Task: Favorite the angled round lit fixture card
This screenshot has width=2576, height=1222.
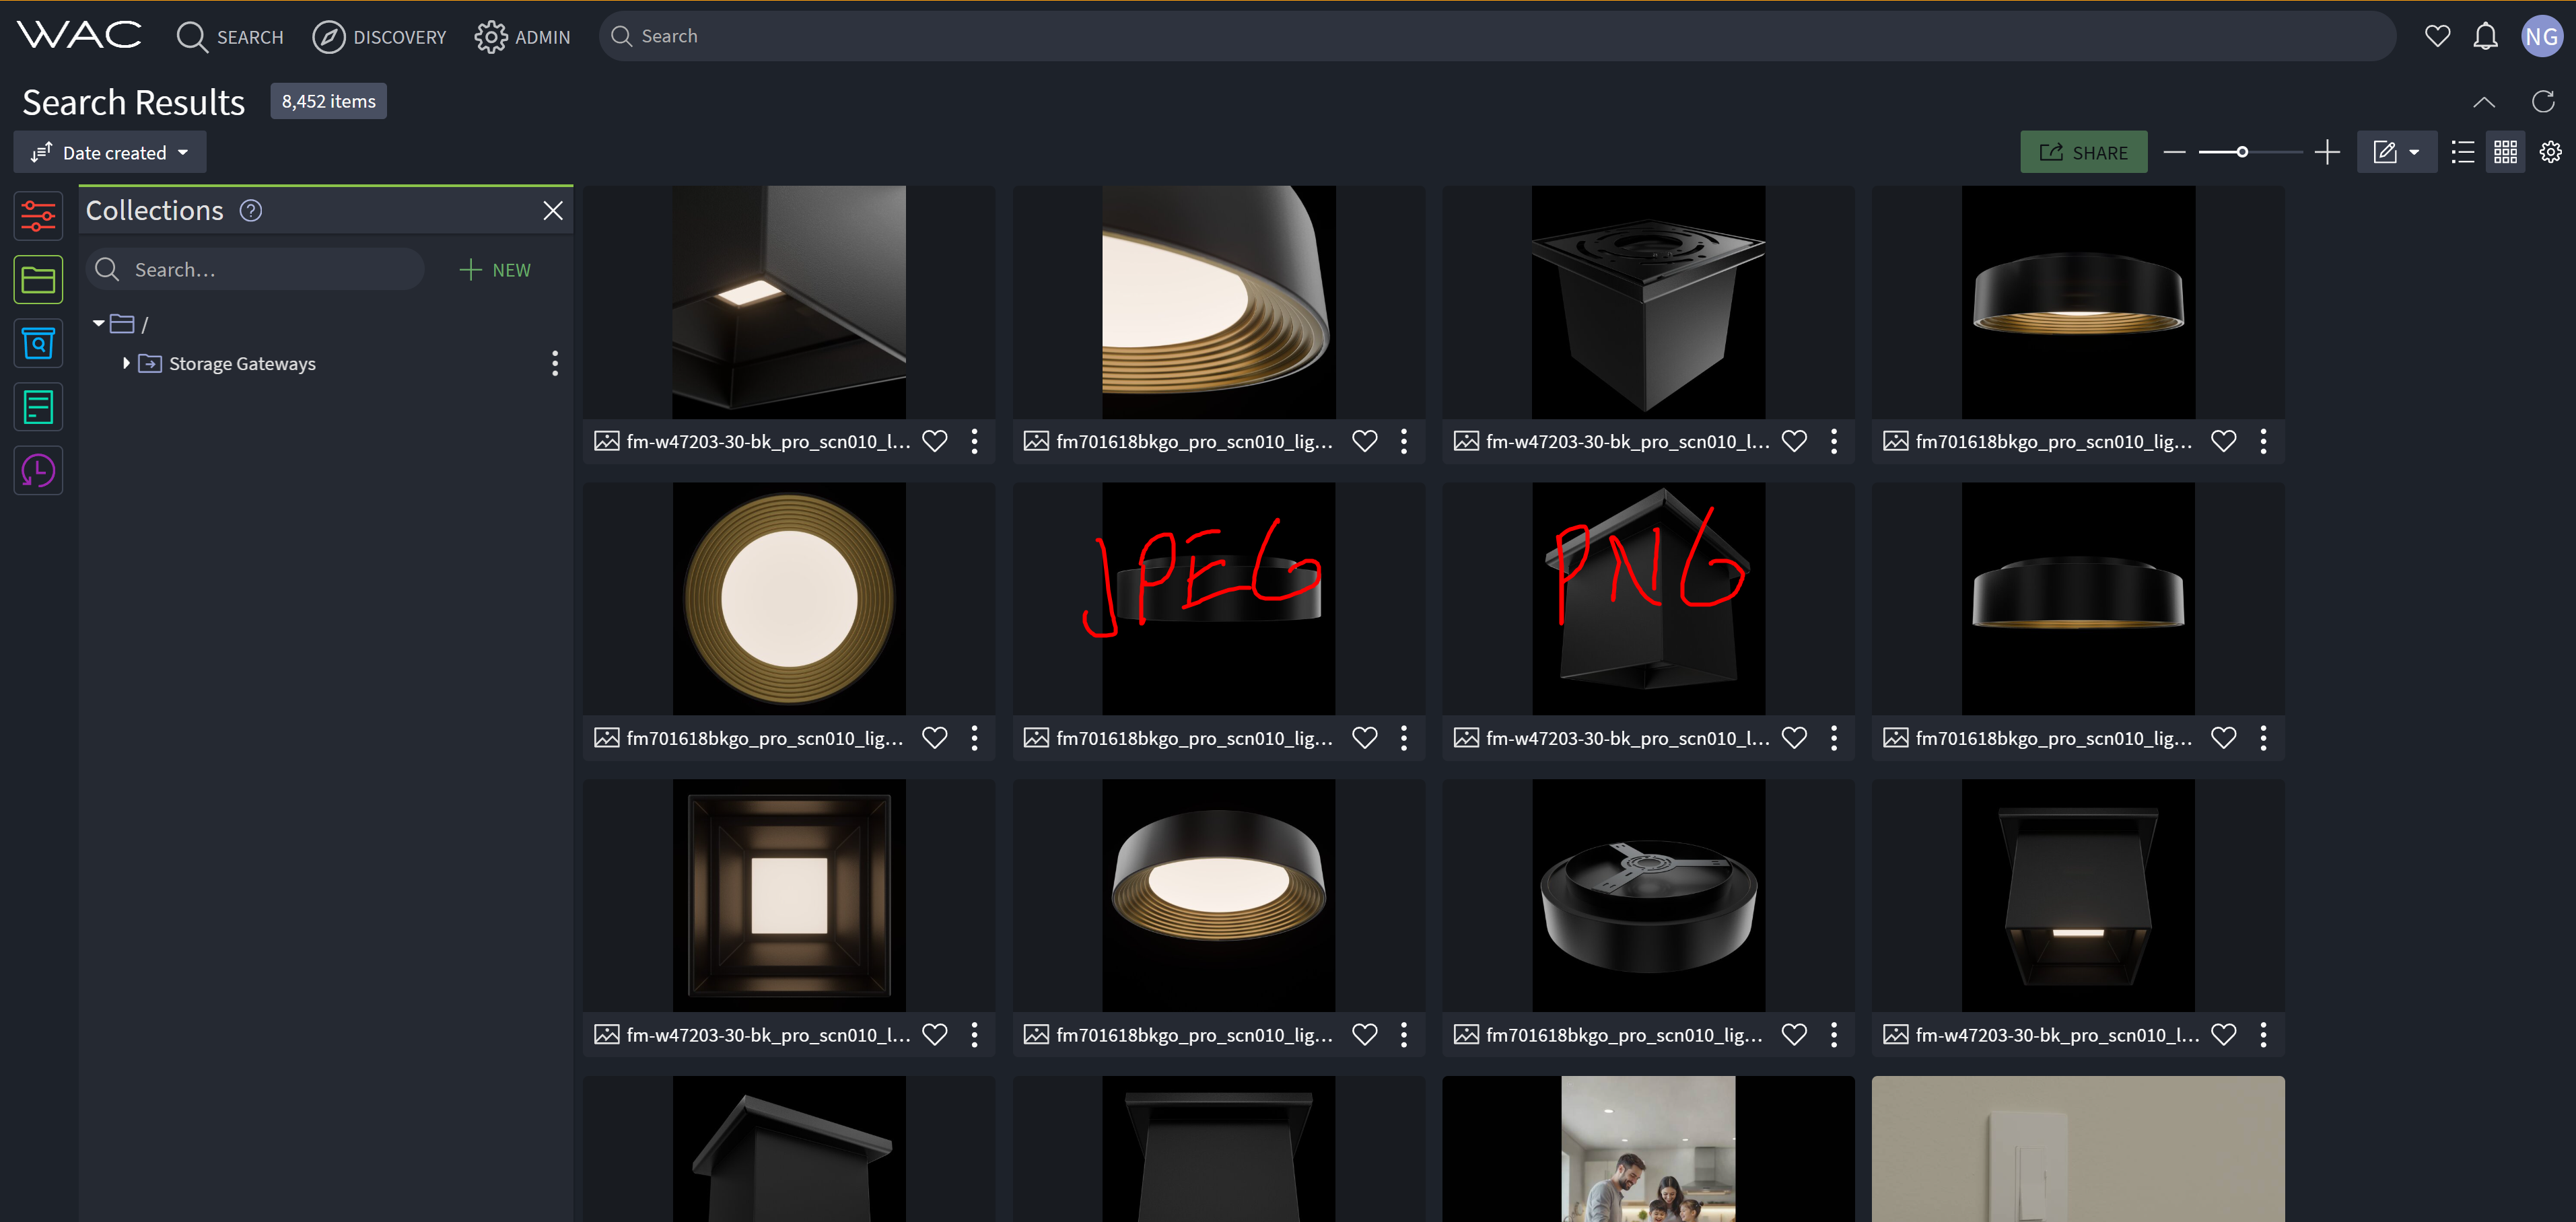Action: [1365, 1035]
